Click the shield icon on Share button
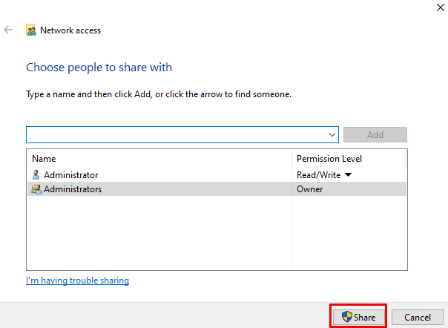This screenshot has width=448, height=328. [346, 317]
